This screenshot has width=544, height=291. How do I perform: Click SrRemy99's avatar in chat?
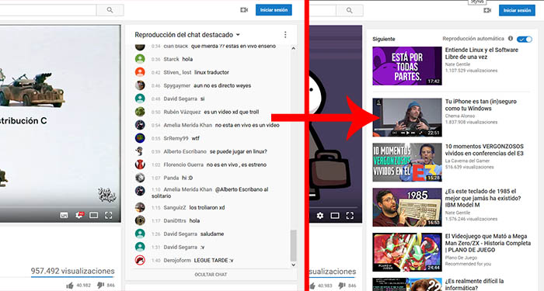click(140, 138)
